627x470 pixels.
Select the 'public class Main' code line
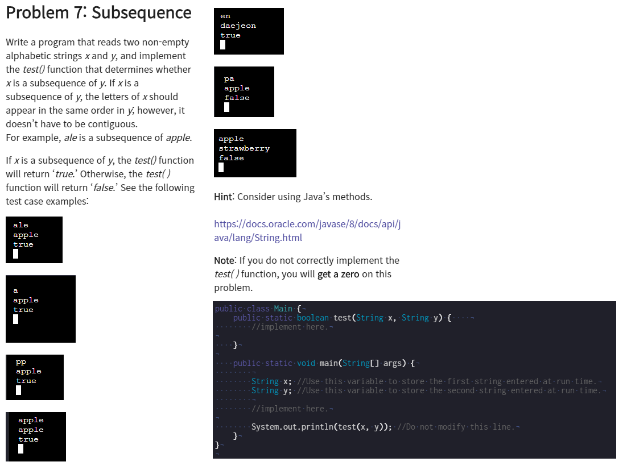(255, 309)
